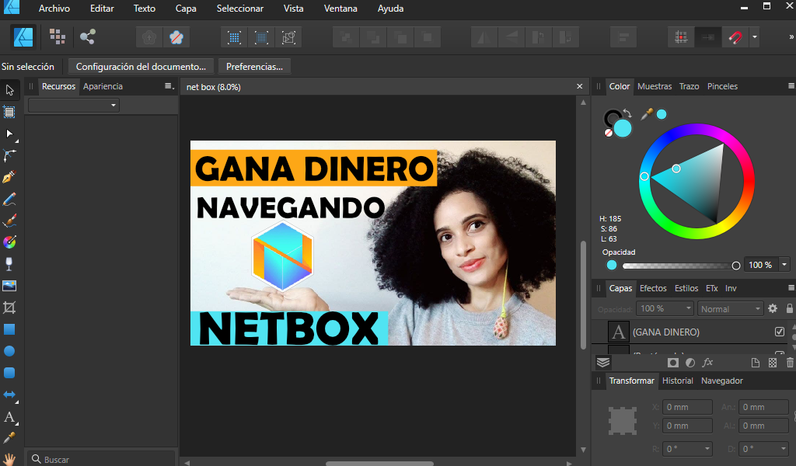
Task: Expand toolbar overflow chevron
Action: point(791,37)
